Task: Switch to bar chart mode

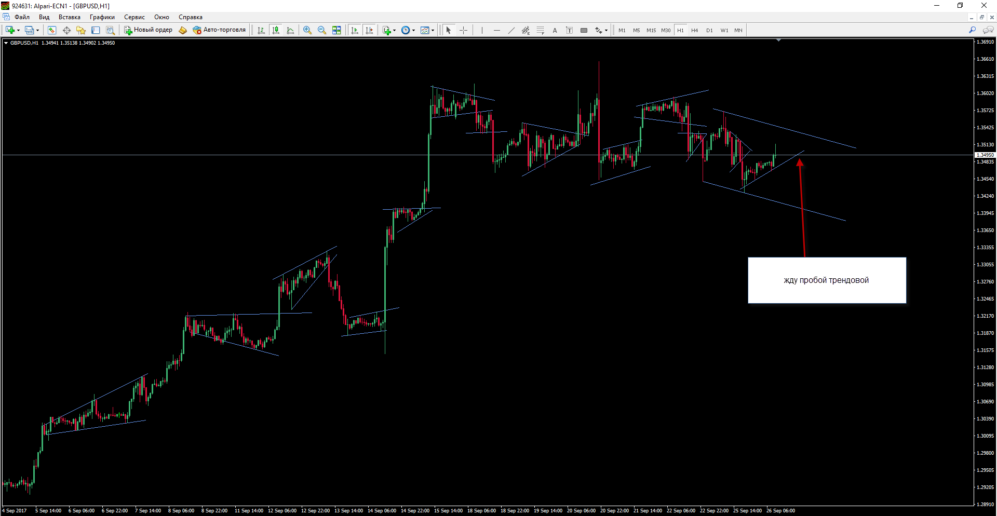Action: click(261, 30)
